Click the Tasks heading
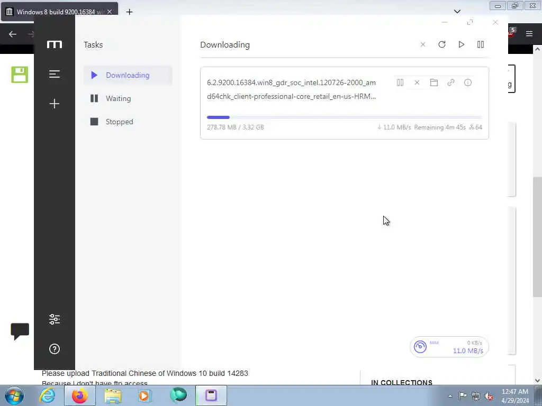This screenshot has width=542, height=406. click(93, 45)
